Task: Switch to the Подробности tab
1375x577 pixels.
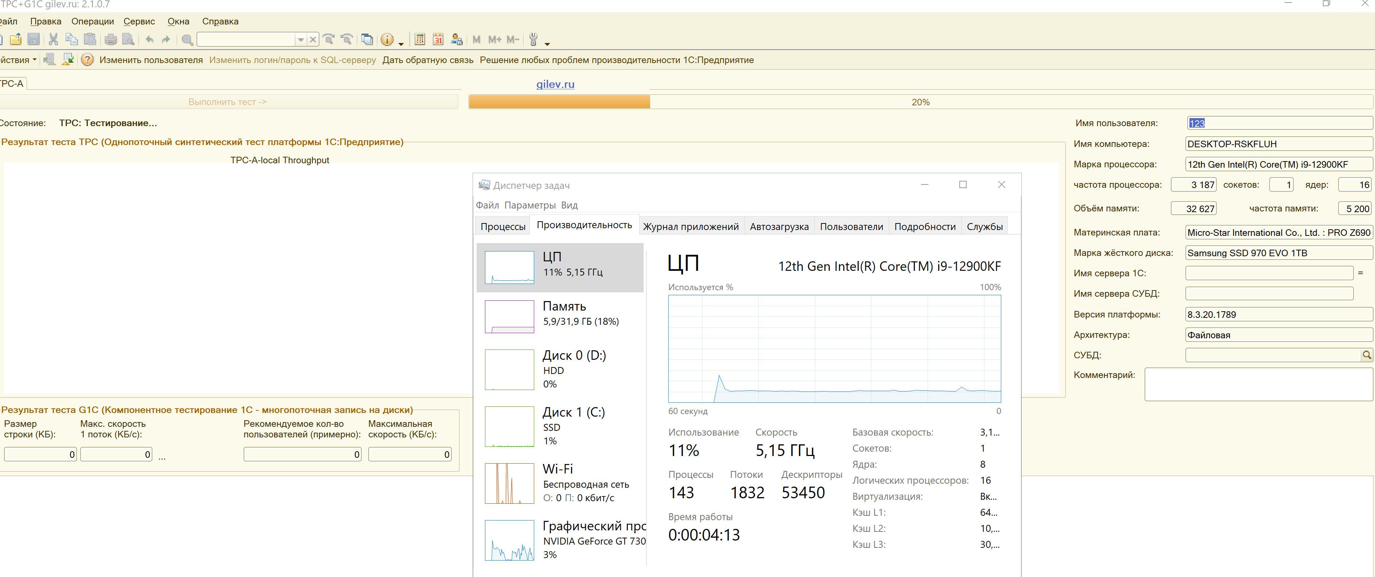Action: click(x=924, y=226)
